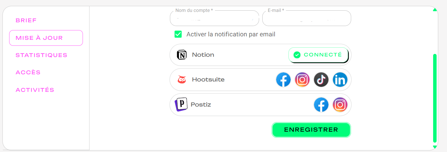Select Facebook icon in Postiz row
Screen dimensions: 447x152
321,105
